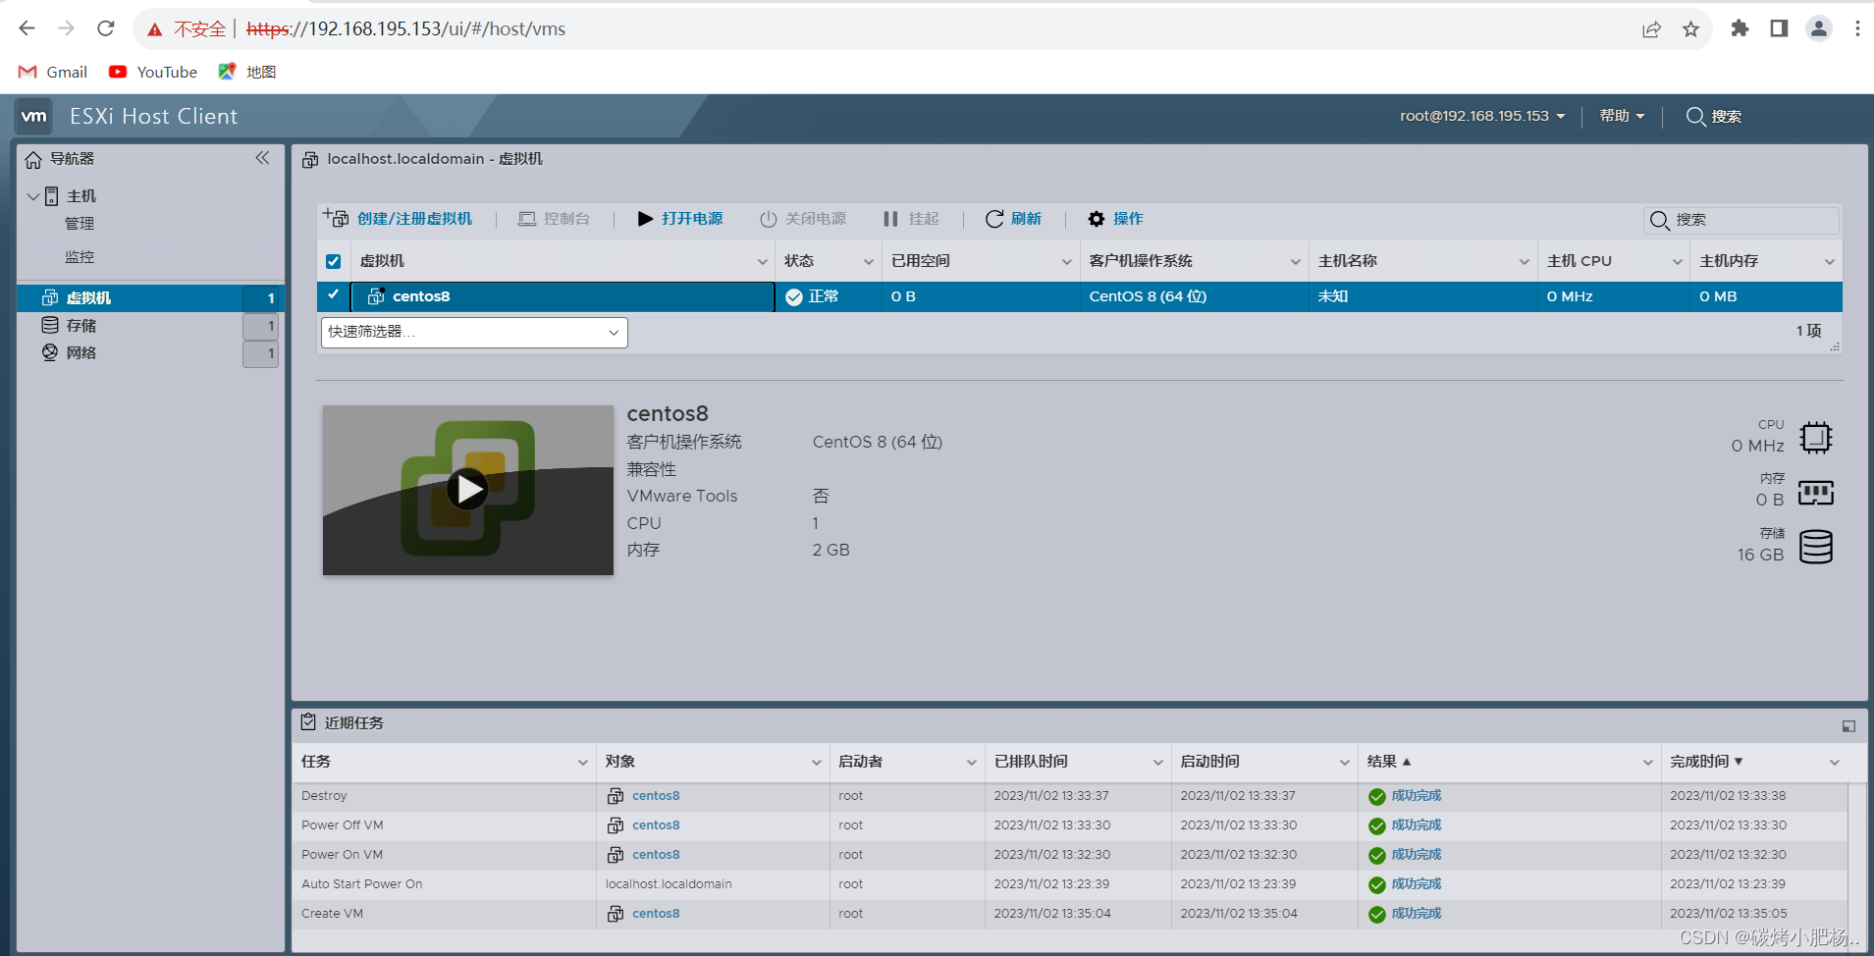The width and height of the screenshot is (1874, 956).
Task: Uncheck the centos8 row checkbox
Action: tap(334, 294)
